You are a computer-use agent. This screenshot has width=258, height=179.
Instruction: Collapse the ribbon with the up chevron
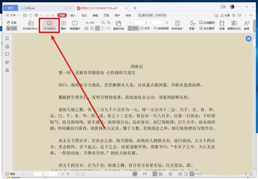(x=251, y=15)
